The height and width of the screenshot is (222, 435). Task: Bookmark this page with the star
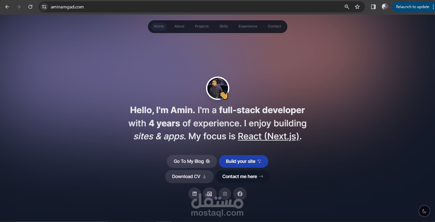pos(357,6)
